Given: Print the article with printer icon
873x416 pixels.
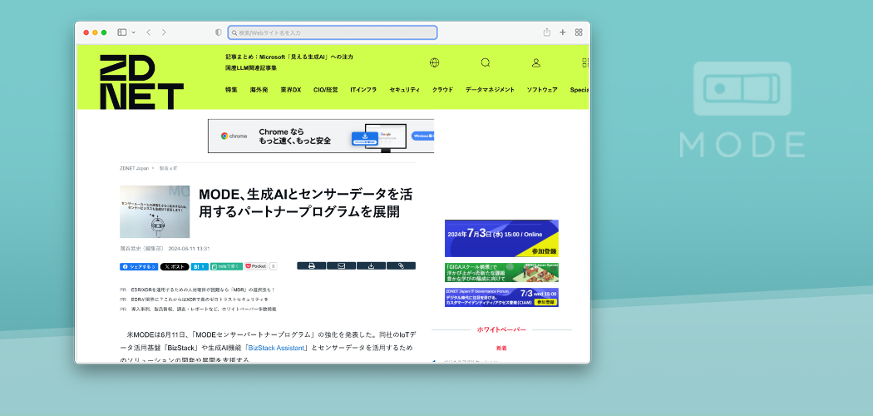Looking at the screenshot, I should click(311, 266).
